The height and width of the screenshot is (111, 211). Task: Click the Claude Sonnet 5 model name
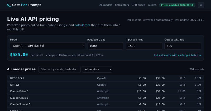click(20, 104)
